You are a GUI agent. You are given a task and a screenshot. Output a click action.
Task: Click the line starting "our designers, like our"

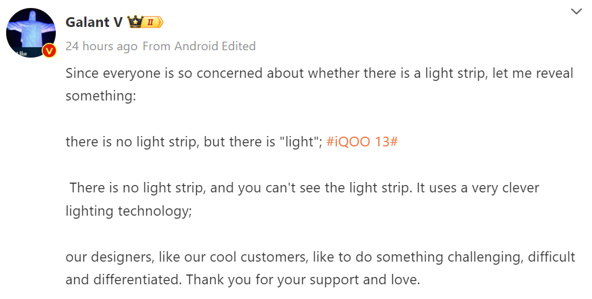(x=320, y=257)
